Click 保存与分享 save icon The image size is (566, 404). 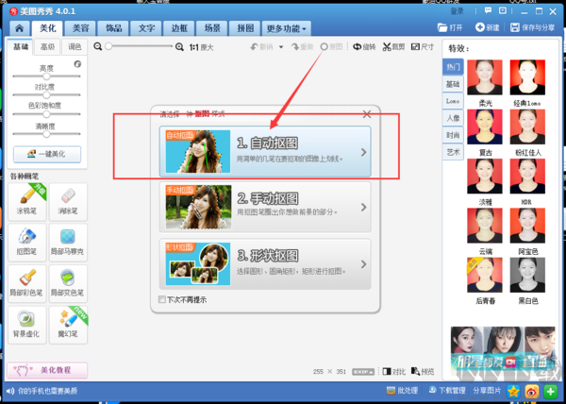click(515, 27)
